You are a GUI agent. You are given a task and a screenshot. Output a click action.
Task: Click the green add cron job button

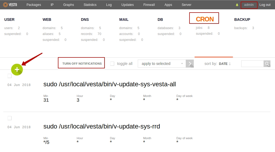click(17, 69)
